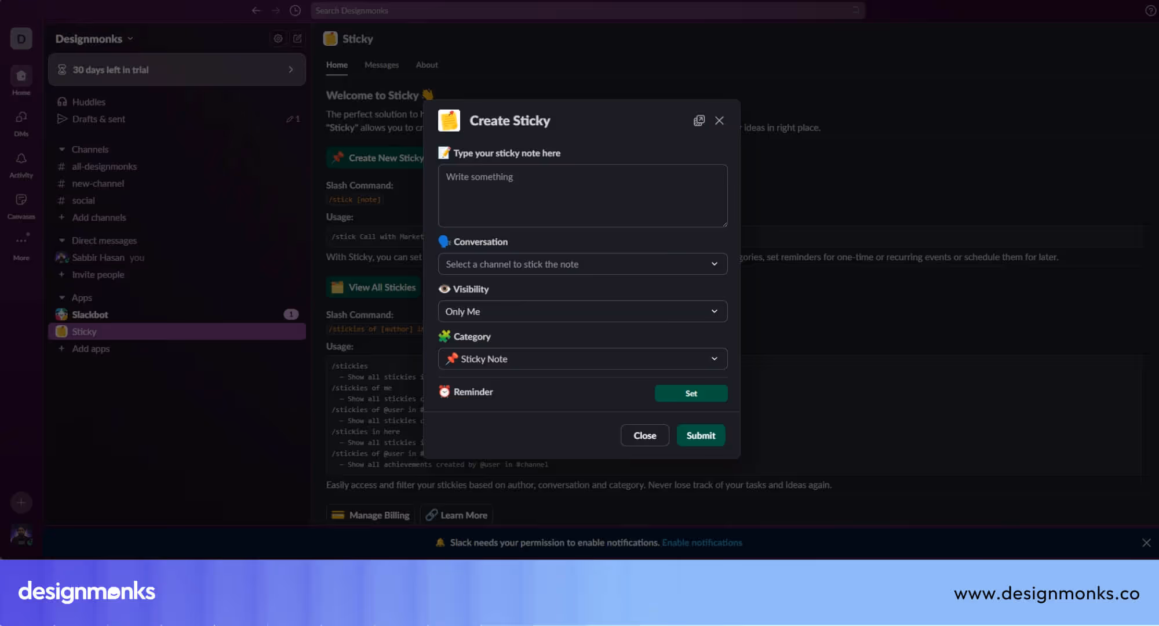
Task: Switch to the Messages tab
Action: pos(381,65)
